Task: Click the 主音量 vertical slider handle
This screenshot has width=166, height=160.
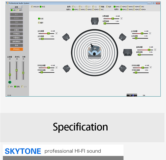Action: [x=10, y=75]
